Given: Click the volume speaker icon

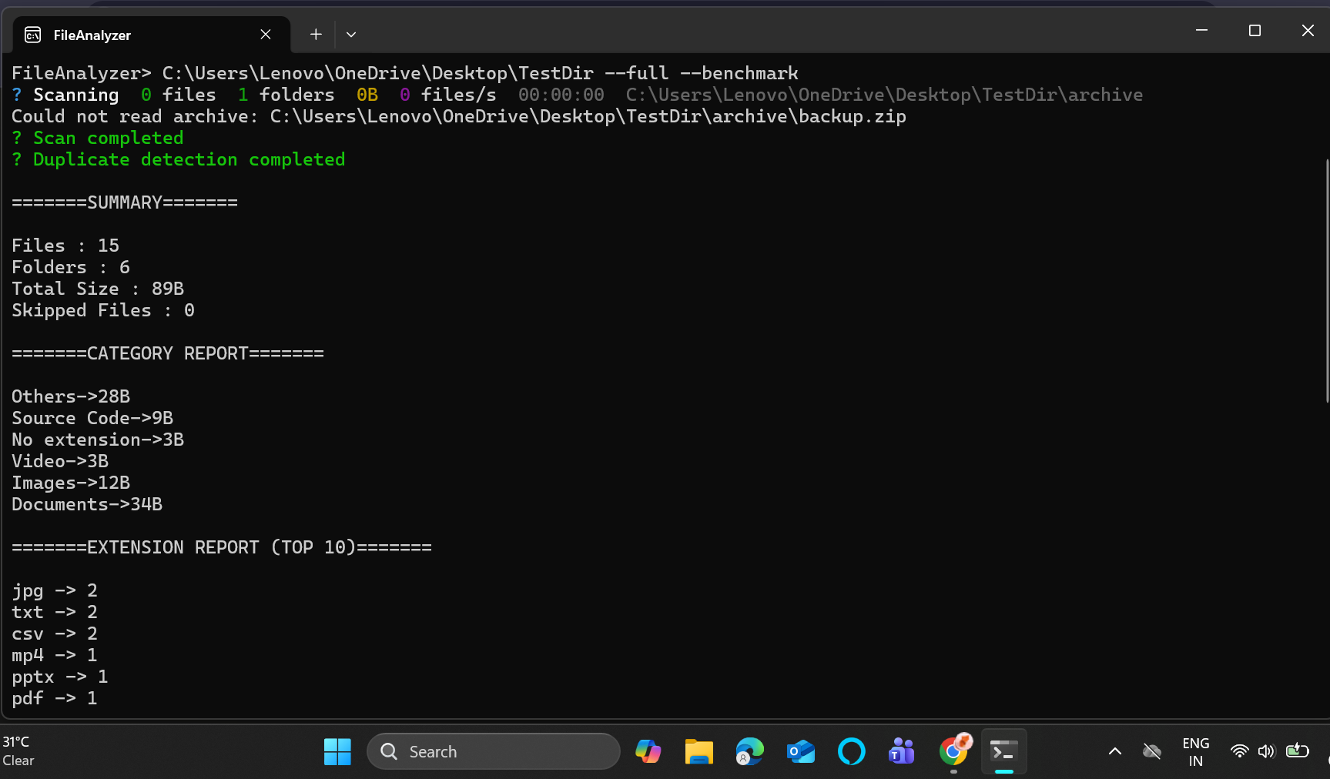Looking at the screenshot, I should (x=1267, y=751).
